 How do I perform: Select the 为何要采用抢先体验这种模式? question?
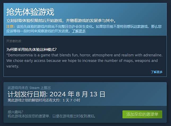31,49
